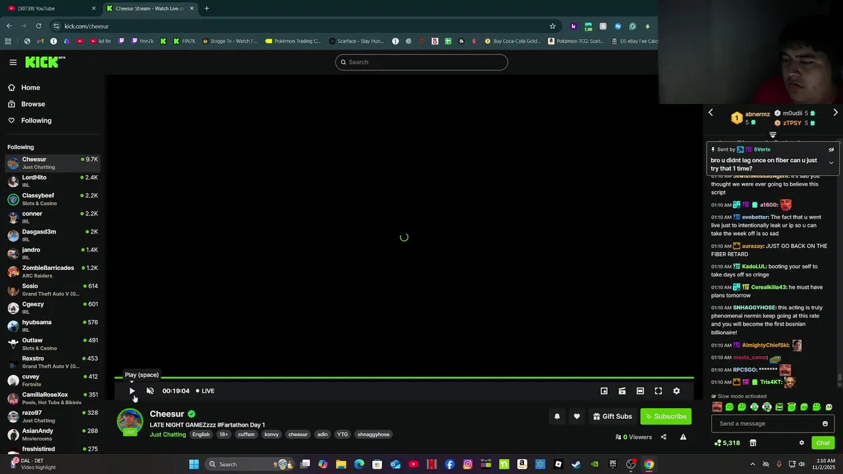The width and height of the screenshot is (843, 474).
Task: Toggle theater mode in the player
Action: 640,391
